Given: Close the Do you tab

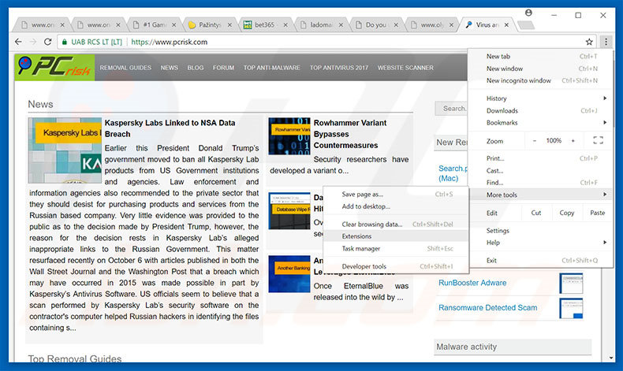Looking at the screenshot, I should (x=396, y=24).
